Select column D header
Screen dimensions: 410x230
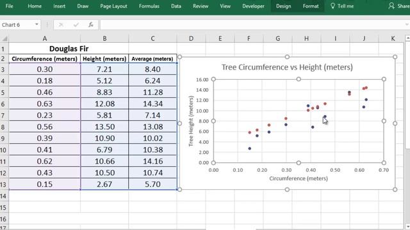click(x=191, y=38)
